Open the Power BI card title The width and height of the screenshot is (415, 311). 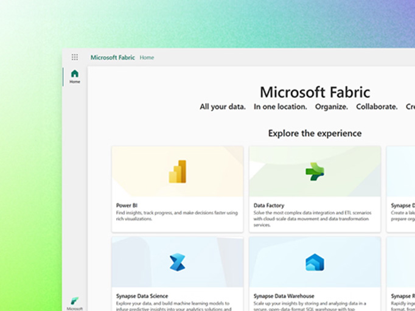point(127,205)
